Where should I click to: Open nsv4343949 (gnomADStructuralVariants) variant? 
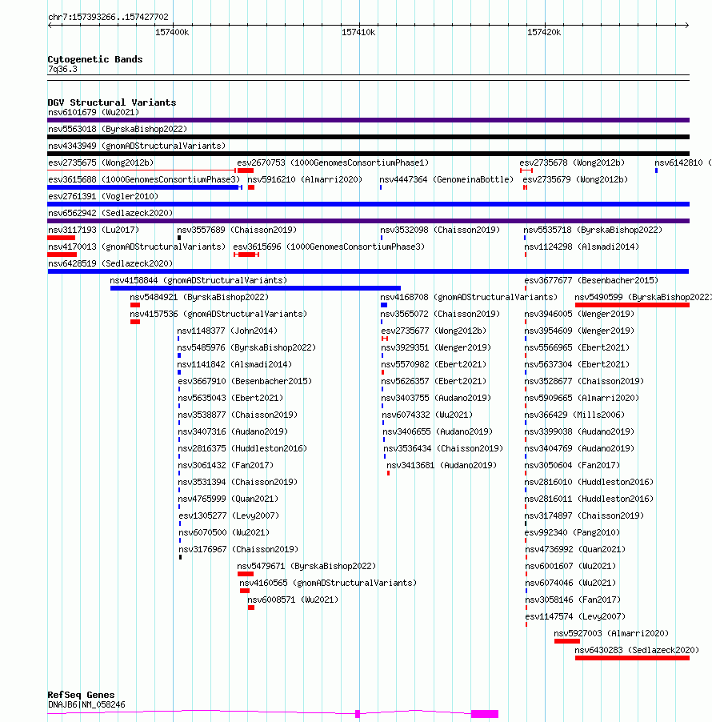coord(137,146)
